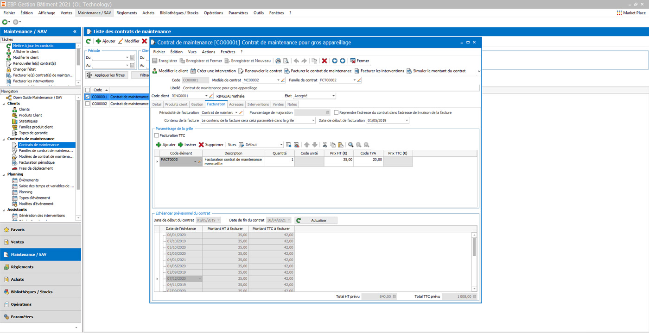Open the Bibliothèques / Stocks menu in main menu bar
Image resolution: width=649 pixels, height=333 pixels.
coord(179,13)
